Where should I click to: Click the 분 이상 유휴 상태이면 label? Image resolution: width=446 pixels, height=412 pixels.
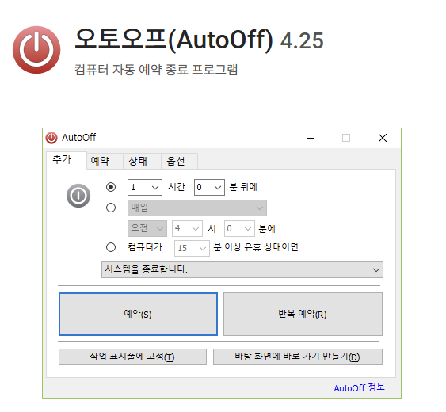coord(255,247)
